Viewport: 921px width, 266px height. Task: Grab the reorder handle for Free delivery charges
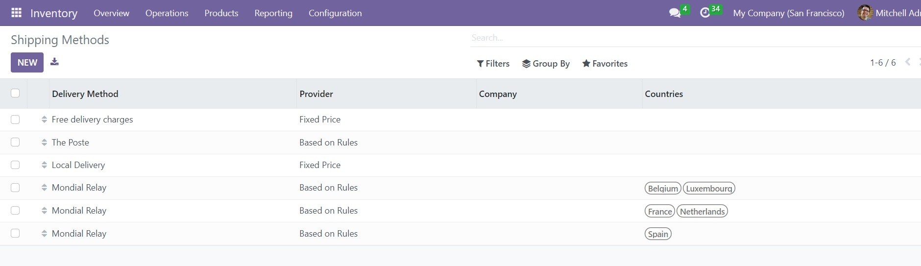pos(44,120)
